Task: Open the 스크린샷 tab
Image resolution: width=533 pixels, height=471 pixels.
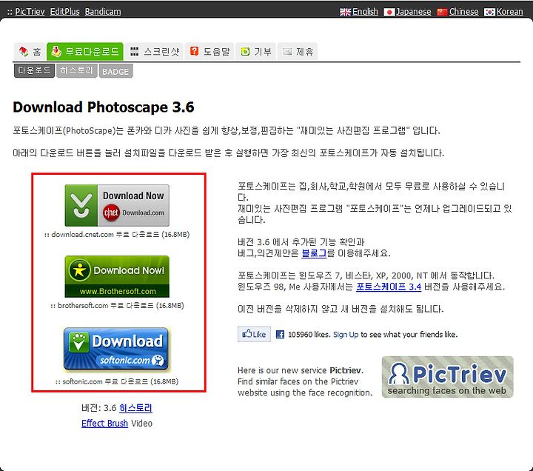Action: (154, 52)
